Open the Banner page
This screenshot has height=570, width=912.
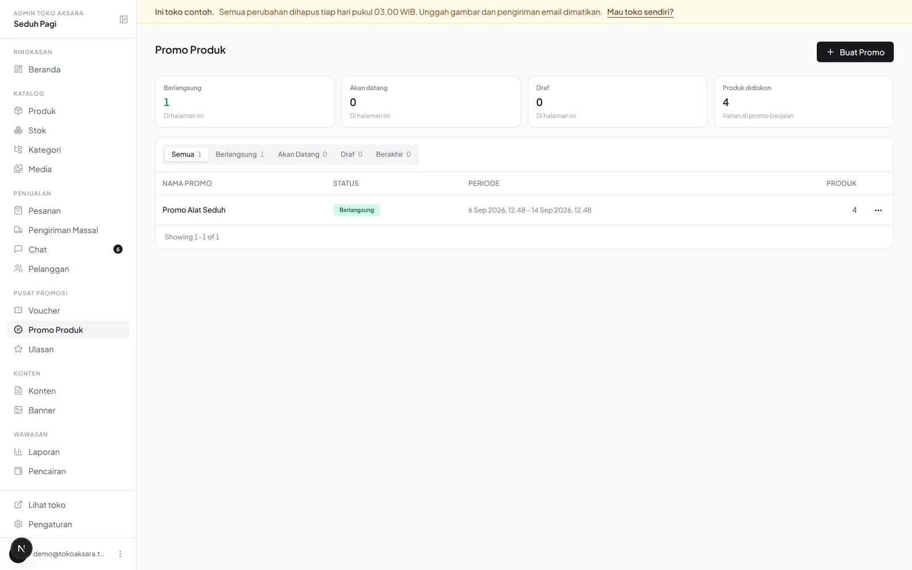tap(68, 410)
